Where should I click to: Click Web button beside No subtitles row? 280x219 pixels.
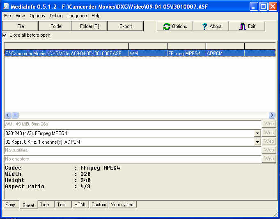[269, 150]
